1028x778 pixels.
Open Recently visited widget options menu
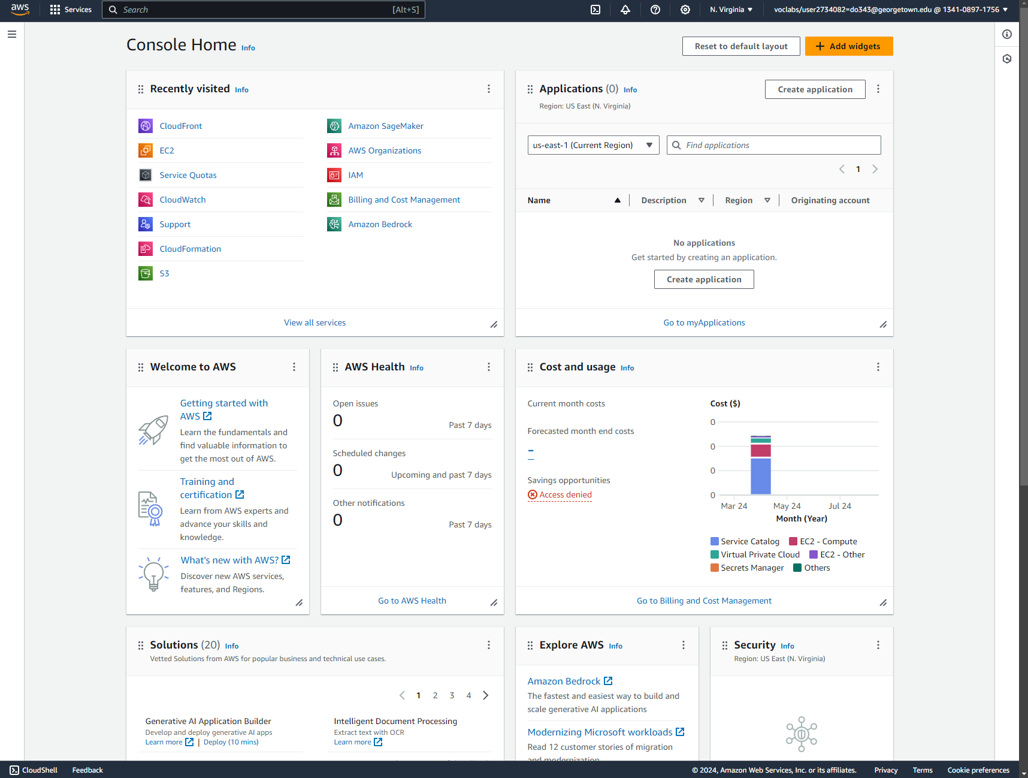[489, 89]
